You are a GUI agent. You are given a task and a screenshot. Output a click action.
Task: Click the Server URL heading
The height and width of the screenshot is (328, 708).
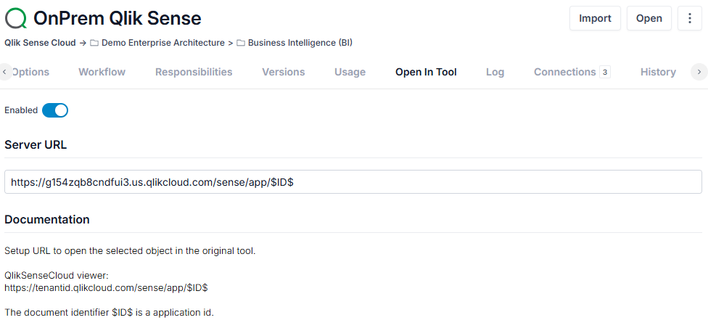pos(36,145)
